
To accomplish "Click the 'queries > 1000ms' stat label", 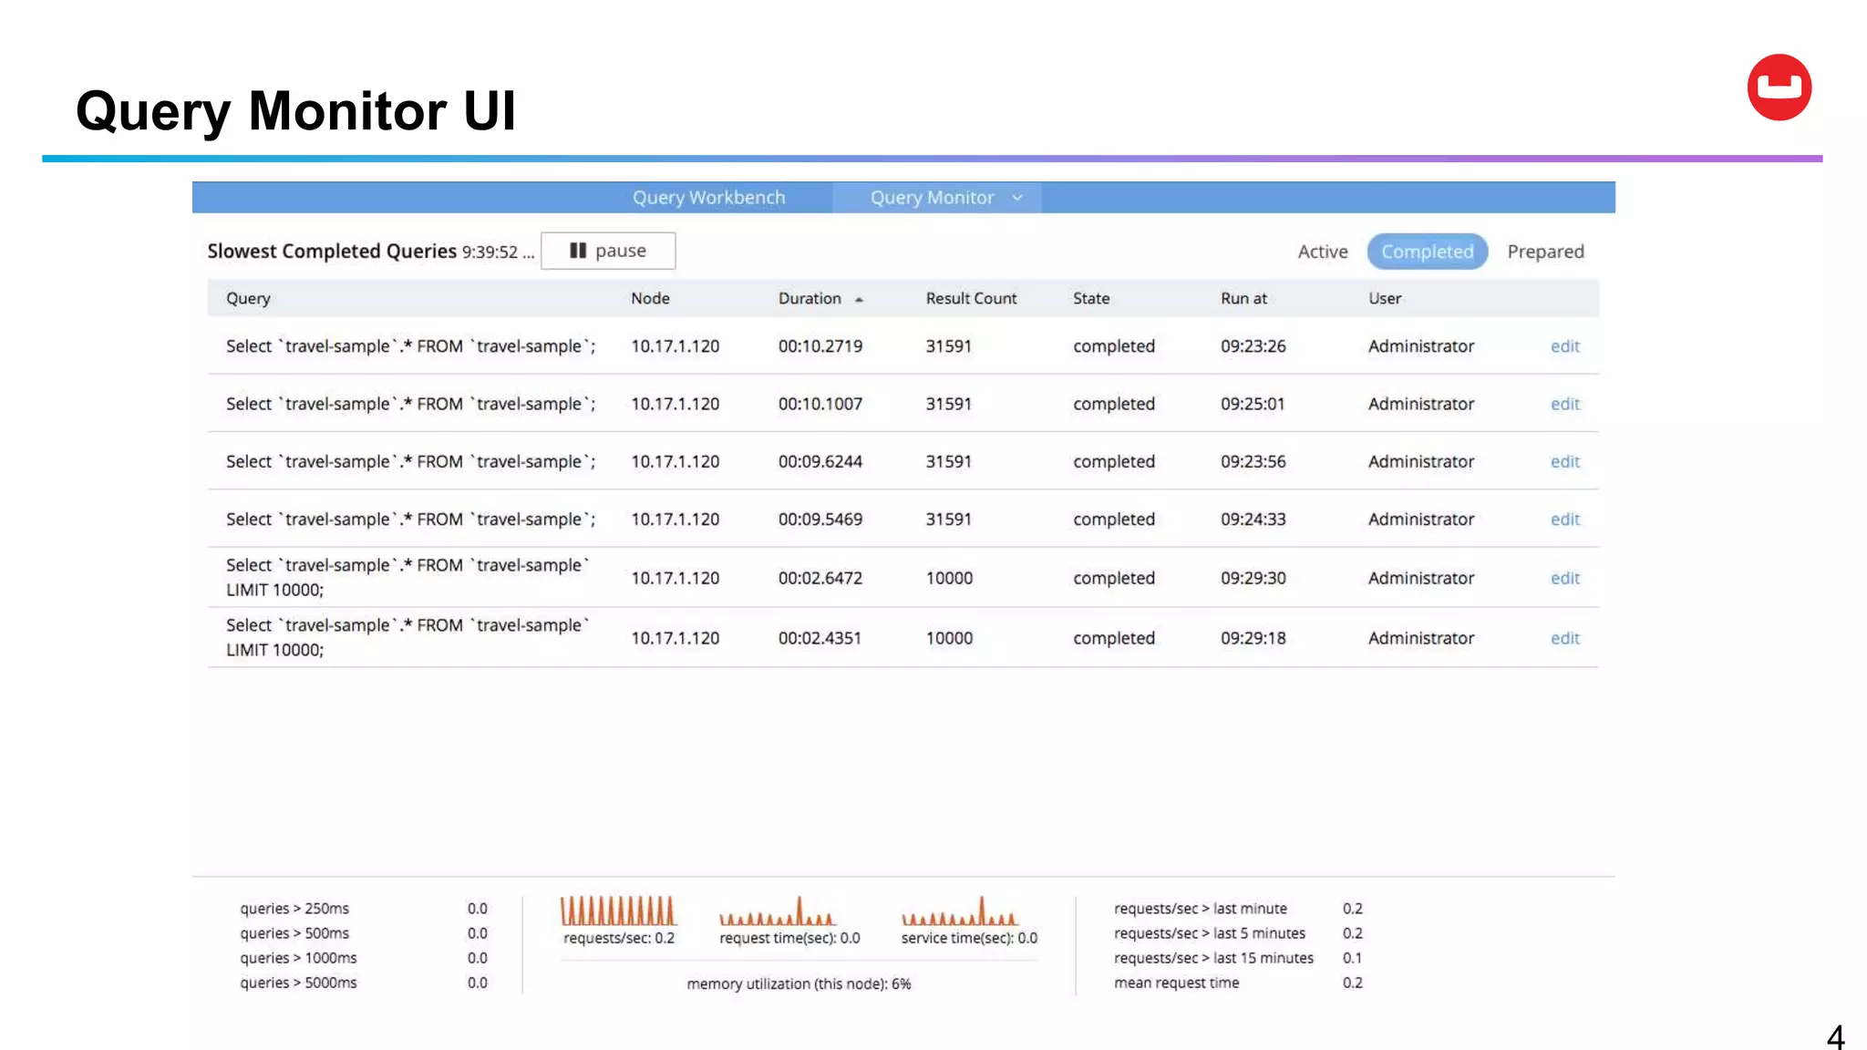I will click(298, 958).
